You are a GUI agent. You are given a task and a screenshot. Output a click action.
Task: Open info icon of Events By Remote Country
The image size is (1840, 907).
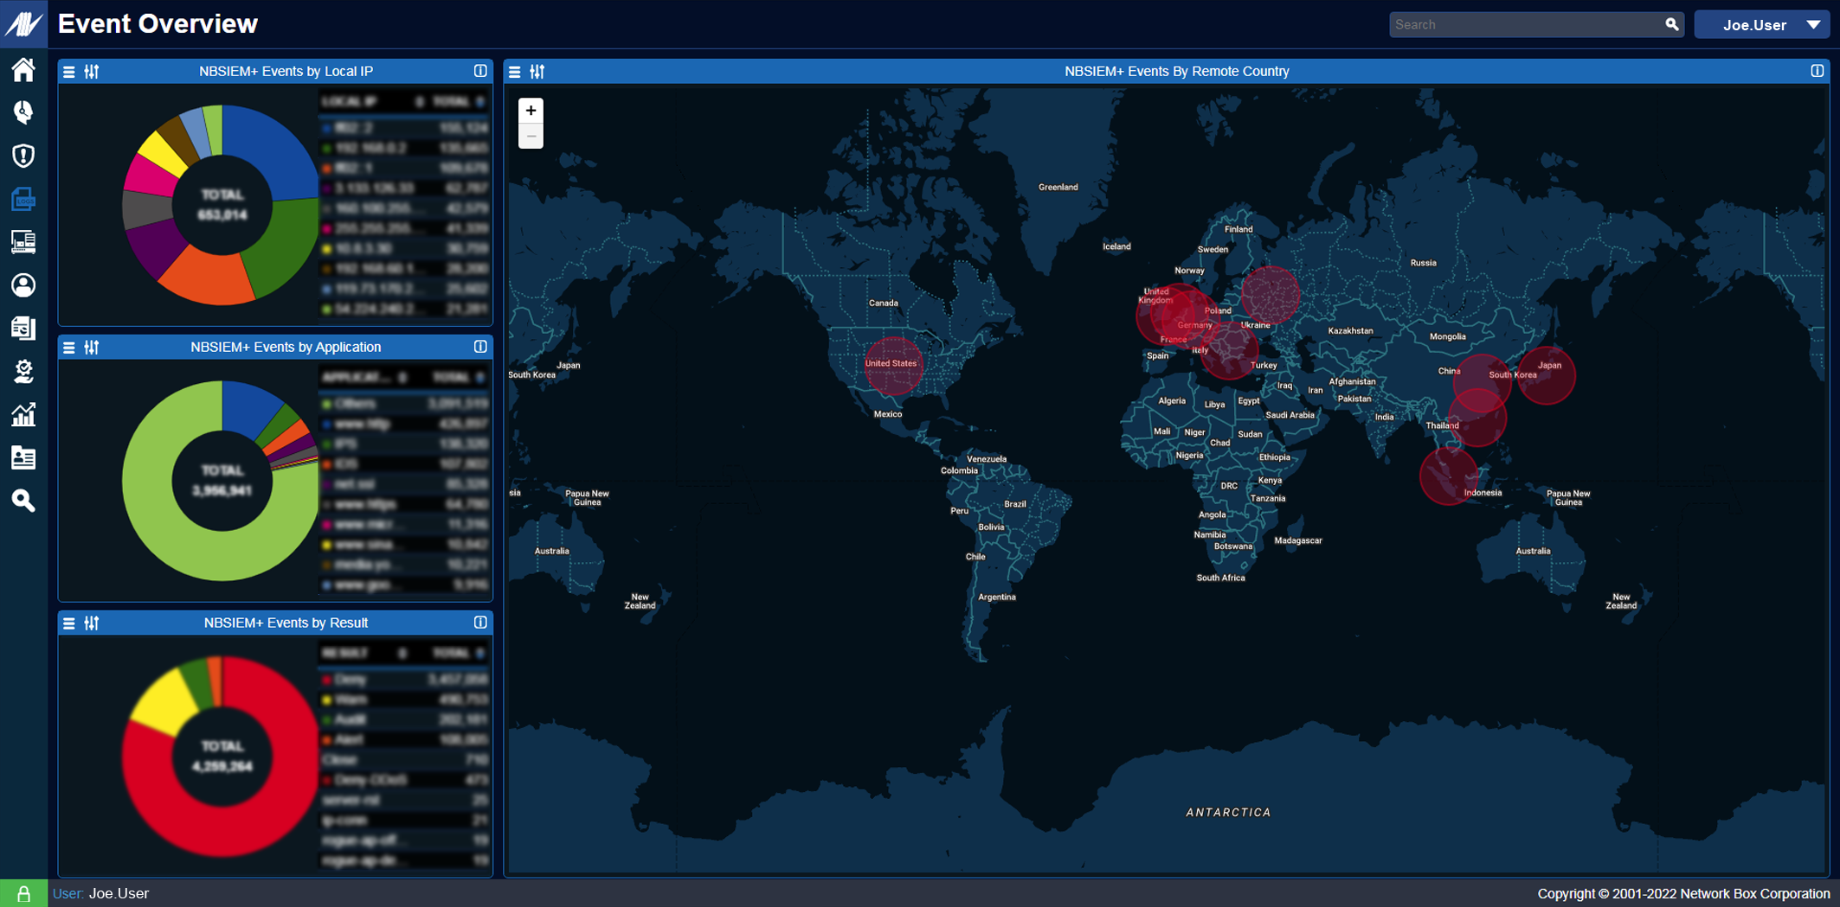tap(1817, 71)
